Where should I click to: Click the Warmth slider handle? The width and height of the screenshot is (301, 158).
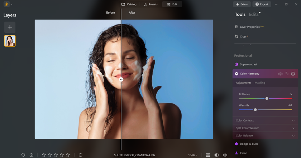[x=255, y=110]
